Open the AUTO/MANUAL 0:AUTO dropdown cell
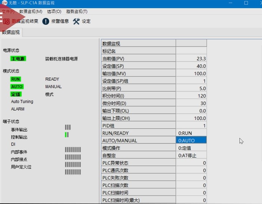This screenshot has width=262, height=204. pyautogui.click(x=191, y=140)
